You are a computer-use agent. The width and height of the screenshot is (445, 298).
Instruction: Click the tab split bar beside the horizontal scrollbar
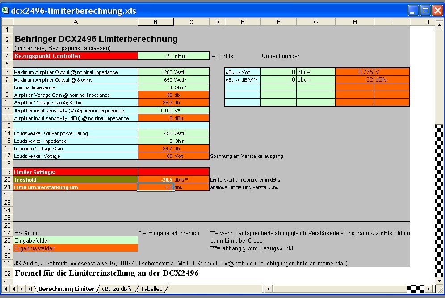(x=264, y=289)
